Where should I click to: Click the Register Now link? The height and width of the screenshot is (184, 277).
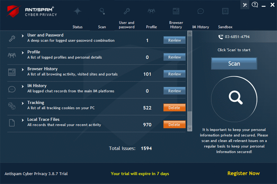pyautogui.click(x=243, y=173)
